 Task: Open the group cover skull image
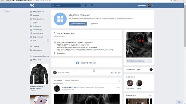(x=139, y=44)
